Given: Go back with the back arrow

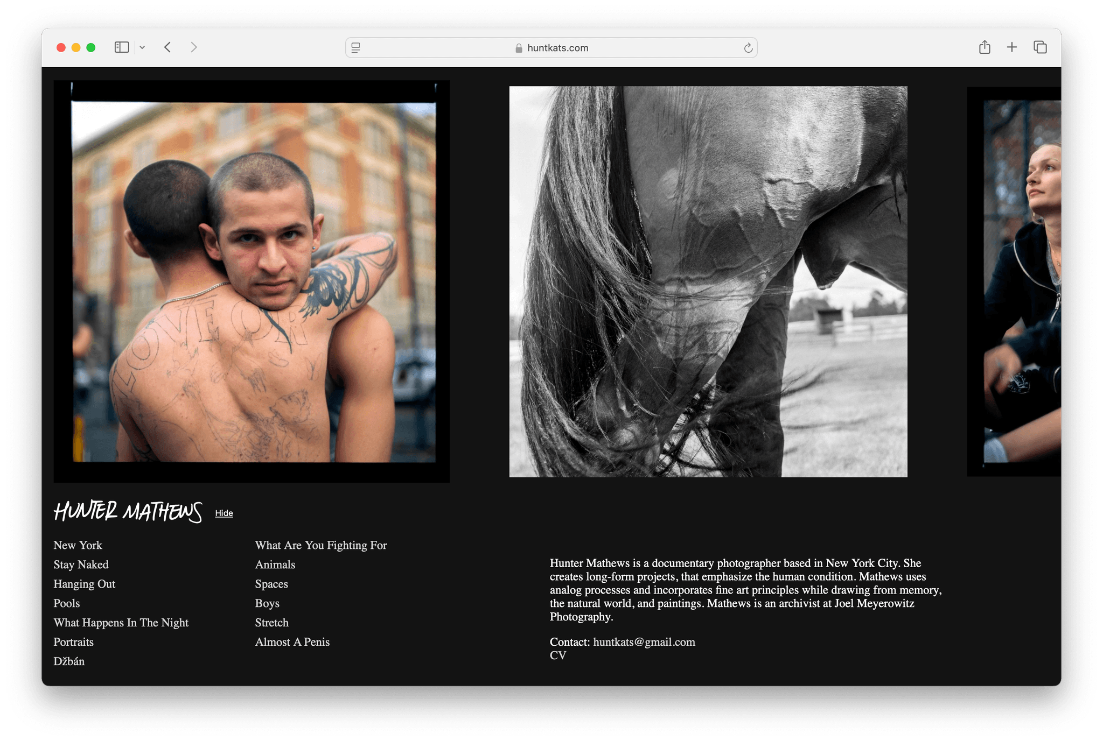Looking at the screenshot, I should pos(167,47).
